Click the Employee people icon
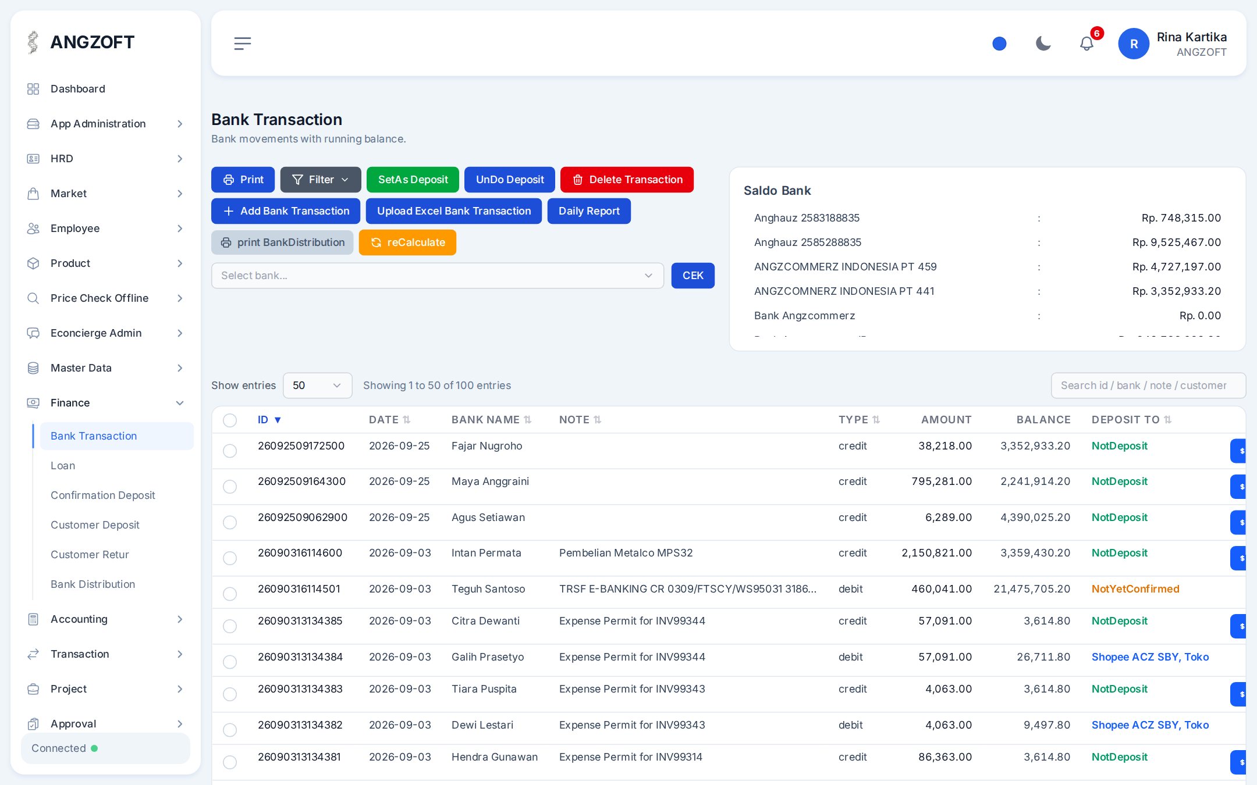 click(x=33, y=229)
